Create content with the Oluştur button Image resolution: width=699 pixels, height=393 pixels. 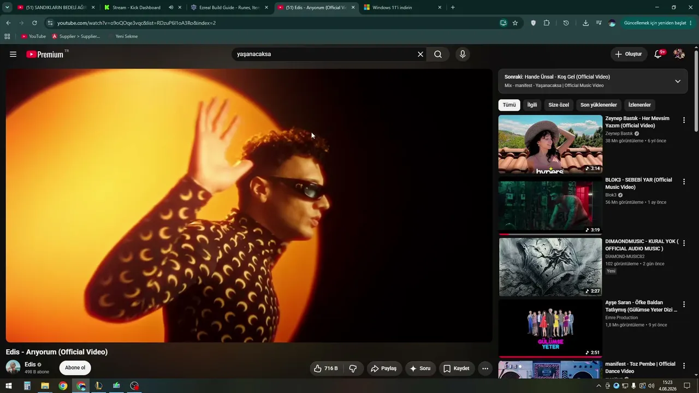(x=629, y=54)
